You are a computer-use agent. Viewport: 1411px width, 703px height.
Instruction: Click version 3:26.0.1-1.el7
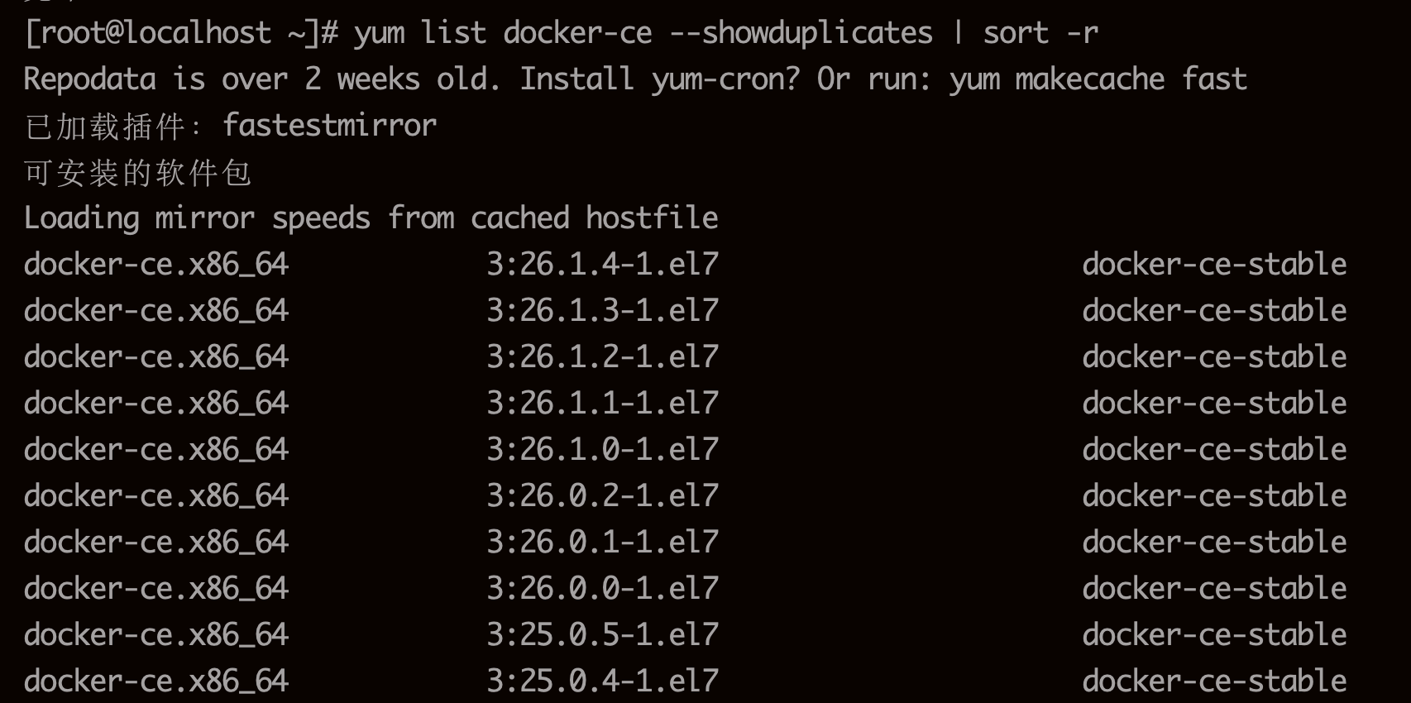coord(602,543)
